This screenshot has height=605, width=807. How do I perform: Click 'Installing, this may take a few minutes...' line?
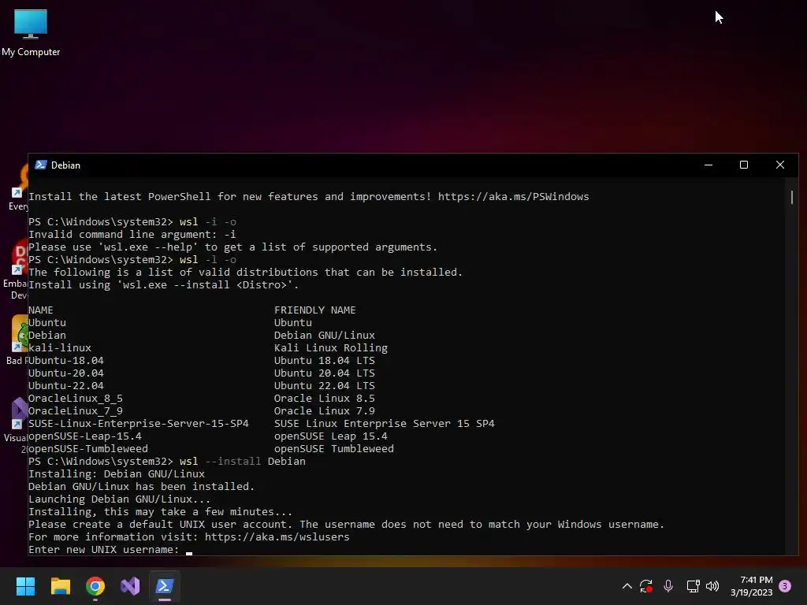[x=160, y=512]
